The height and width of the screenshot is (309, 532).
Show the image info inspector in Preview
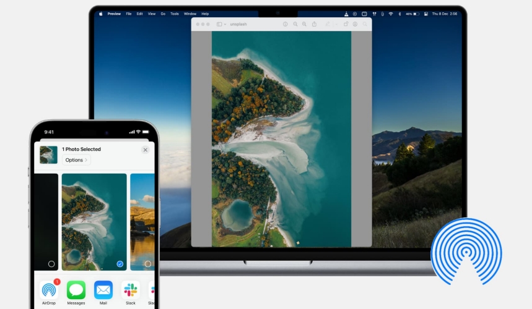point(285,24)
